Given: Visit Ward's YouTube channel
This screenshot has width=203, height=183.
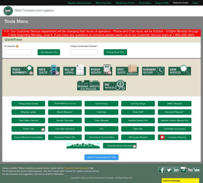Looking at the screenshot, I should pos(194,170).
